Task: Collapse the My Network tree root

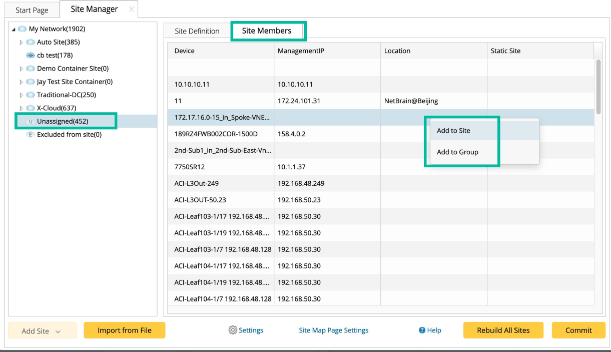Action: [13, 30]
